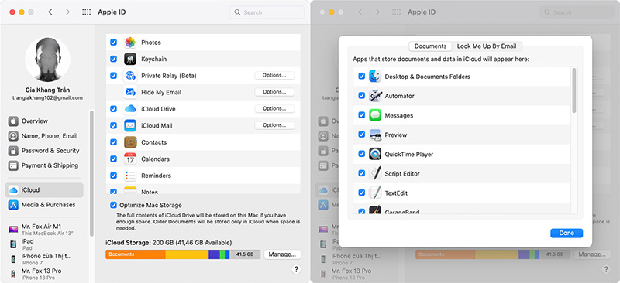This screenshot has width=620, height=283.
Task: Disable the Private Relay checkbox
Action: coord(113,75)
